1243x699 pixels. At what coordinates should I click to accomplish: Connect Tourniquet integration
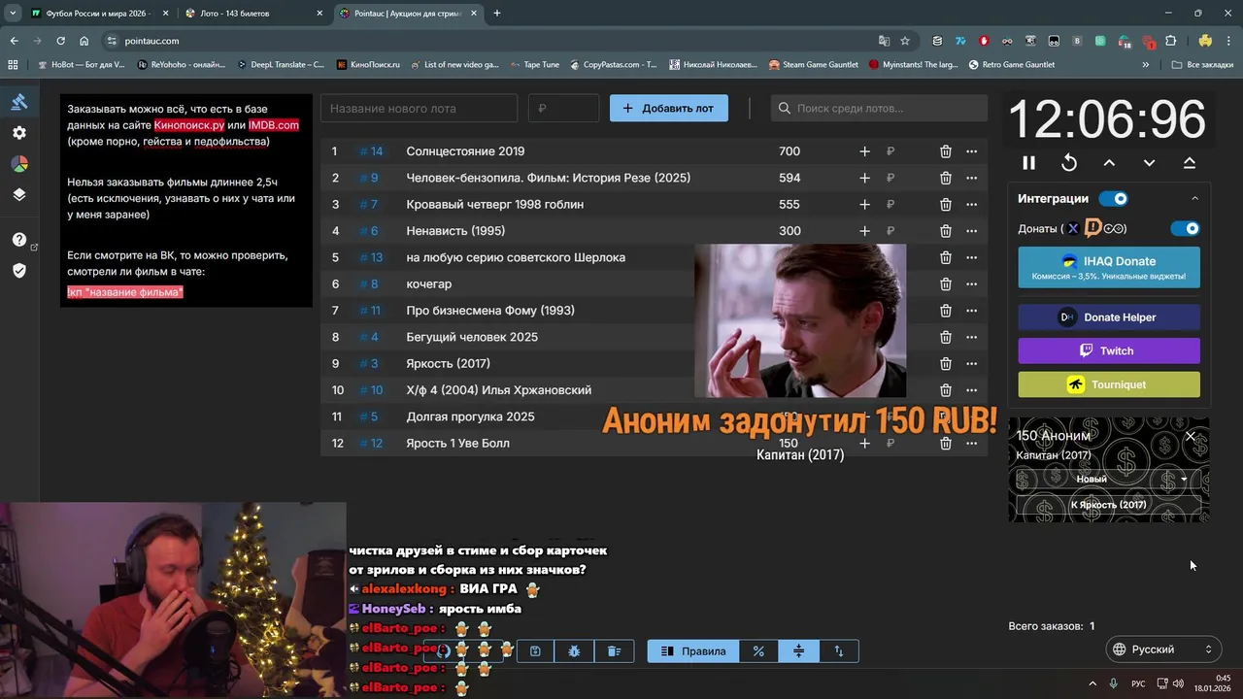[x=1109, y=384]
